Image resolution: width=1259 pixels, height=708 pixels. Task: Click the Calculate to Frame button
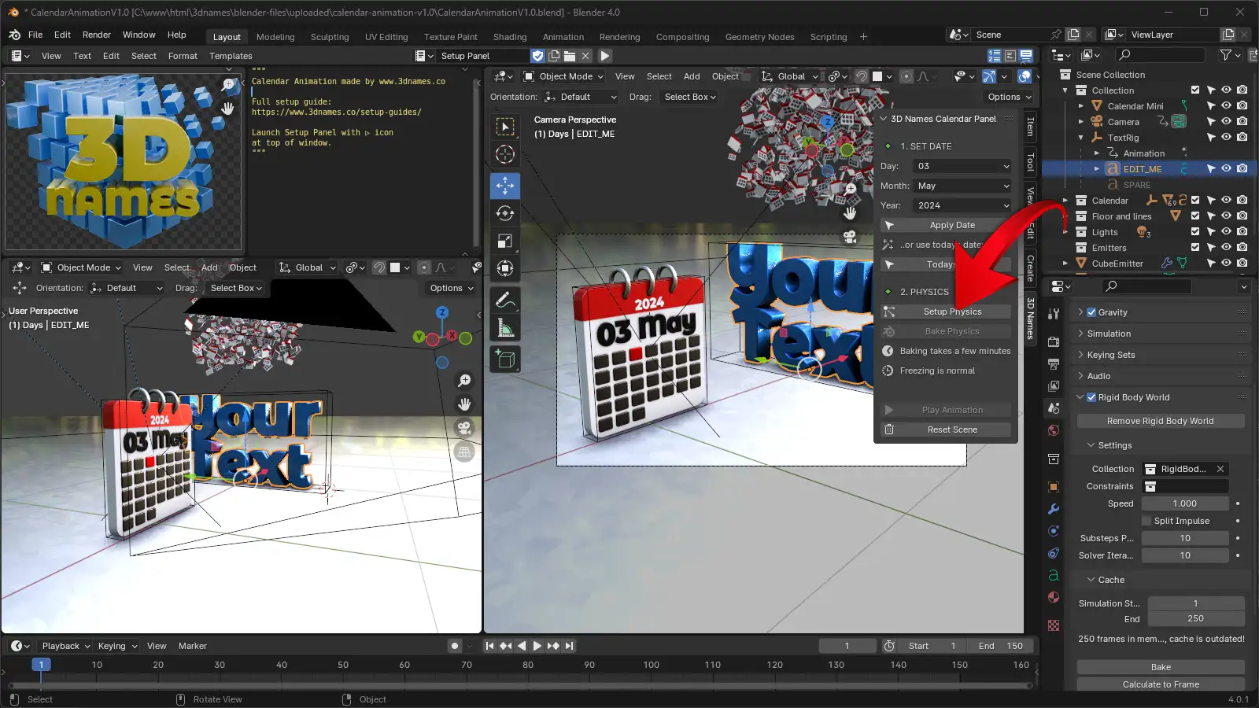[1161, 684]
